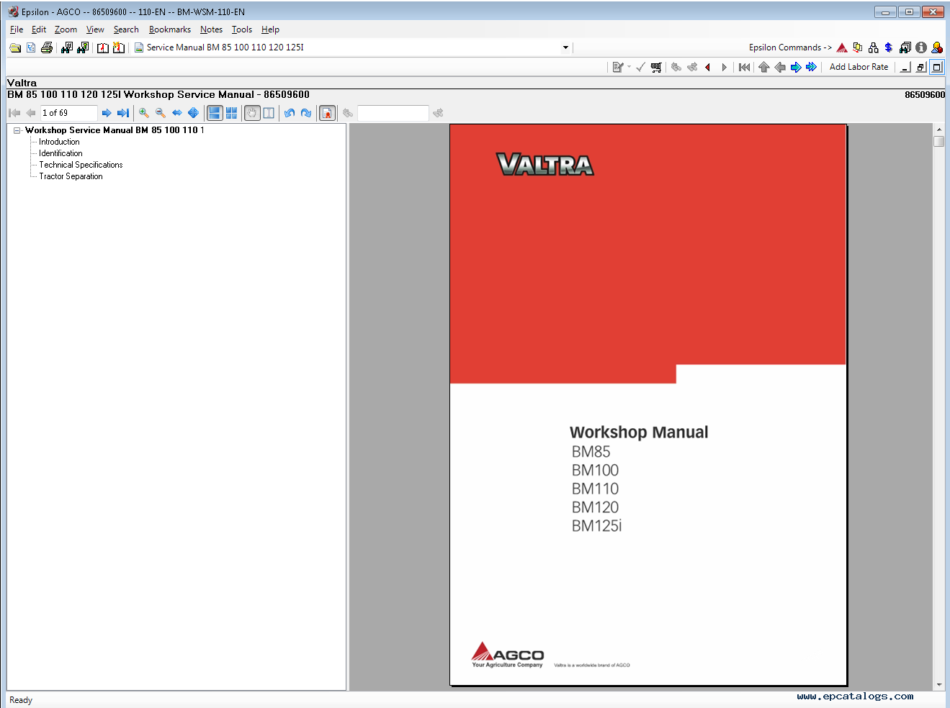Click the document tree icon beside the folder

(x=31, y=47)
